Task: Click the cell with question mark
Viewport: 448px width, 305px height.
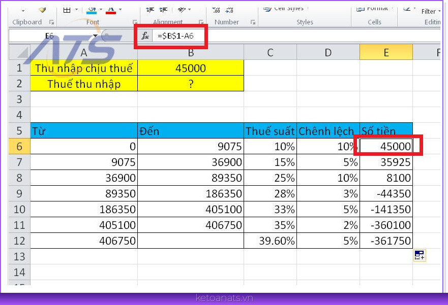Action: click(191, 84)
